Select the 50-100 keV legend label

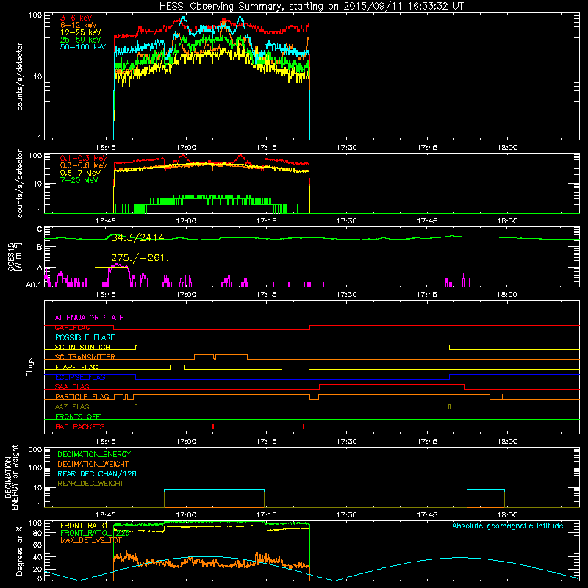click(83, 47)
